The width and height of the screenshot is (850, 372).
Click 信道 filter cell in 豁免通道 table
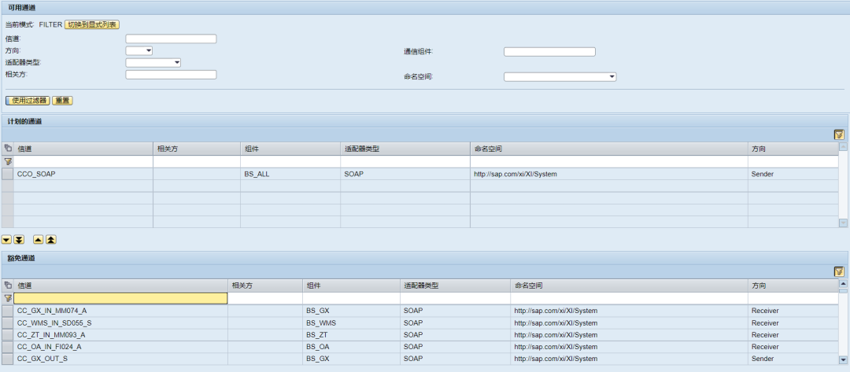(120, 298)
